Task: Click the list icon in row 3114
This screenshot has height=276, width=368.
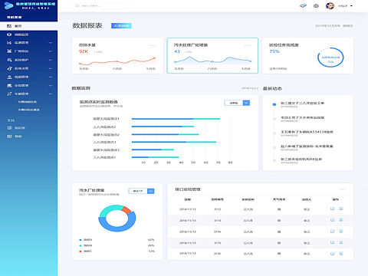Action: point(340,232)
